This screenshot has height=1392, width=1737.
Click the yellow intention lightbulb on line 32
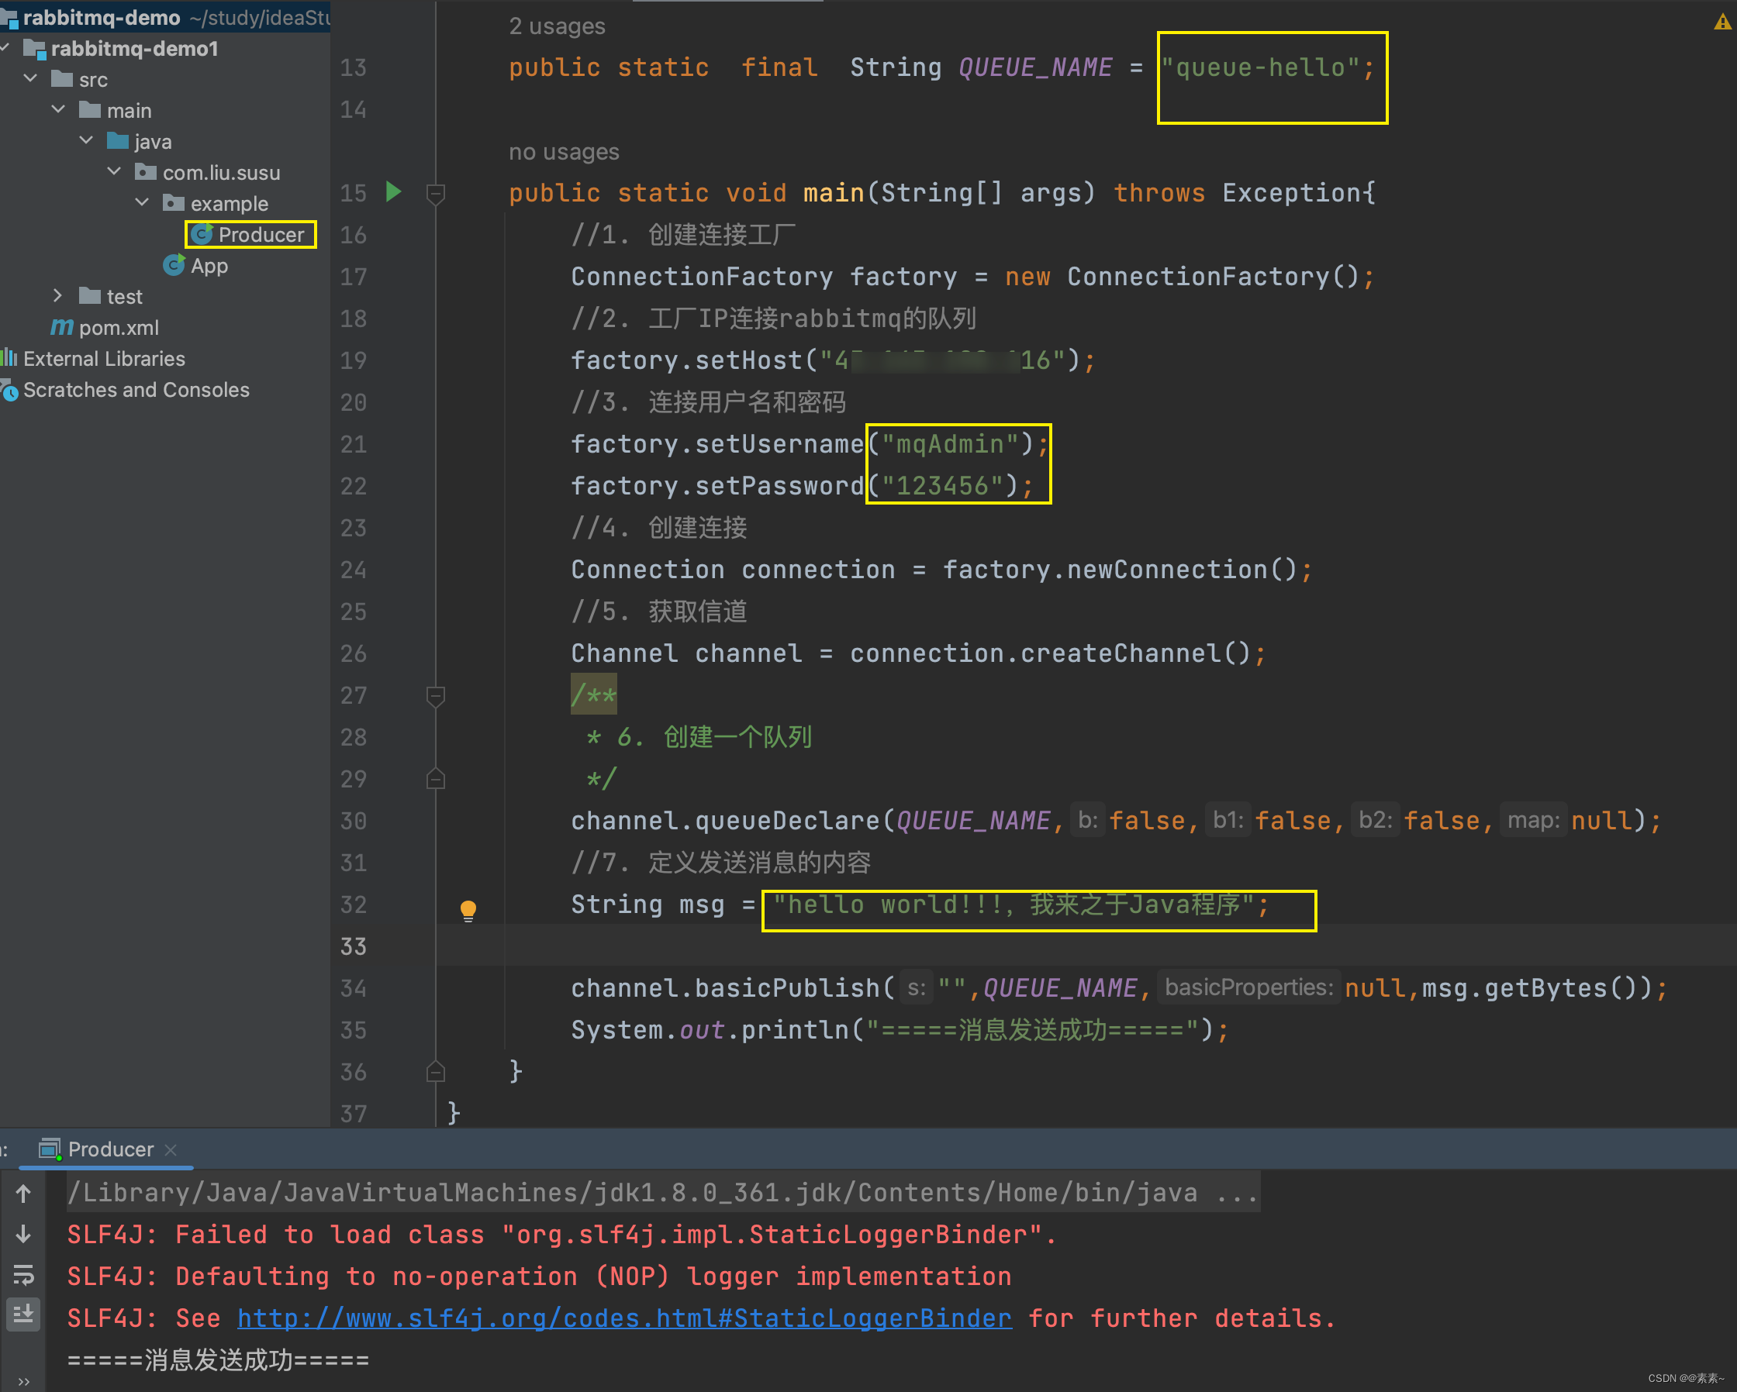tap(468, 910)
